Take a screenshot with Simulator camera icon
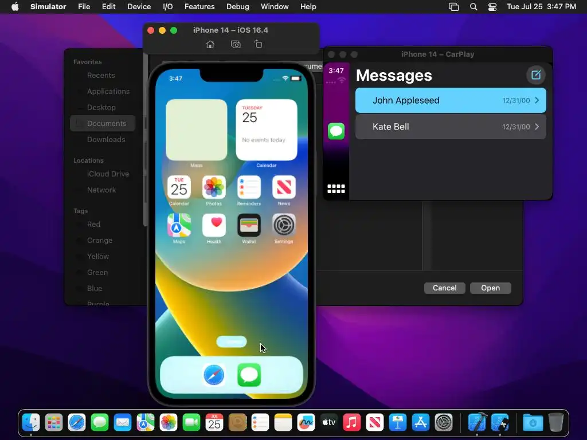This screenshot has width=587, height=440. pos(236,45)
